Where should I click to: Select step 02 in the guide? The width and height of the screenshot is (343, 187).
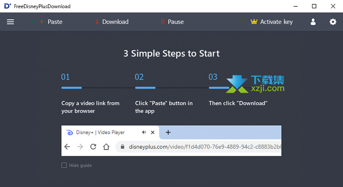point(139,77)
